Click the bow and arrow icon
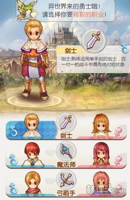 66,180
